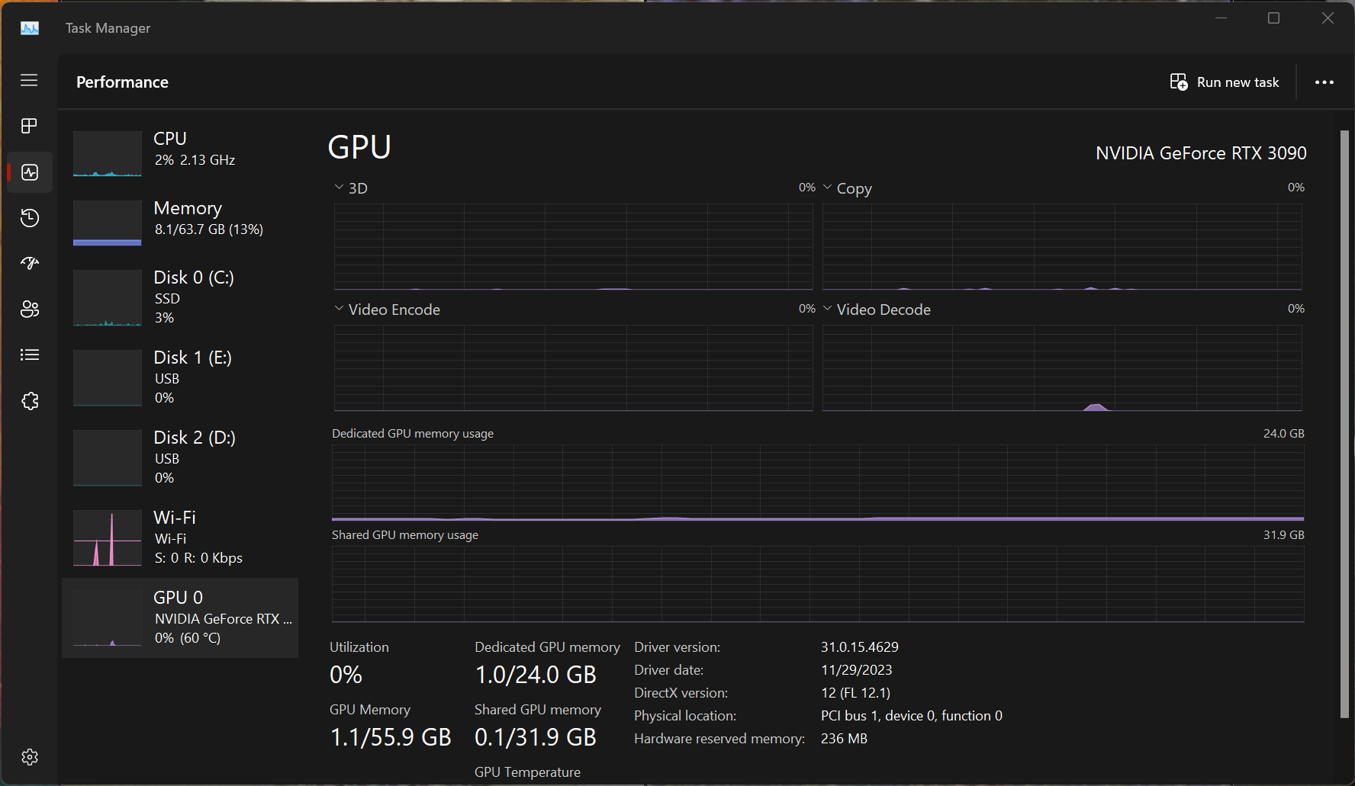Click the Disk 0 mini graph thumbnail
1355x786 pixels.
108,298
